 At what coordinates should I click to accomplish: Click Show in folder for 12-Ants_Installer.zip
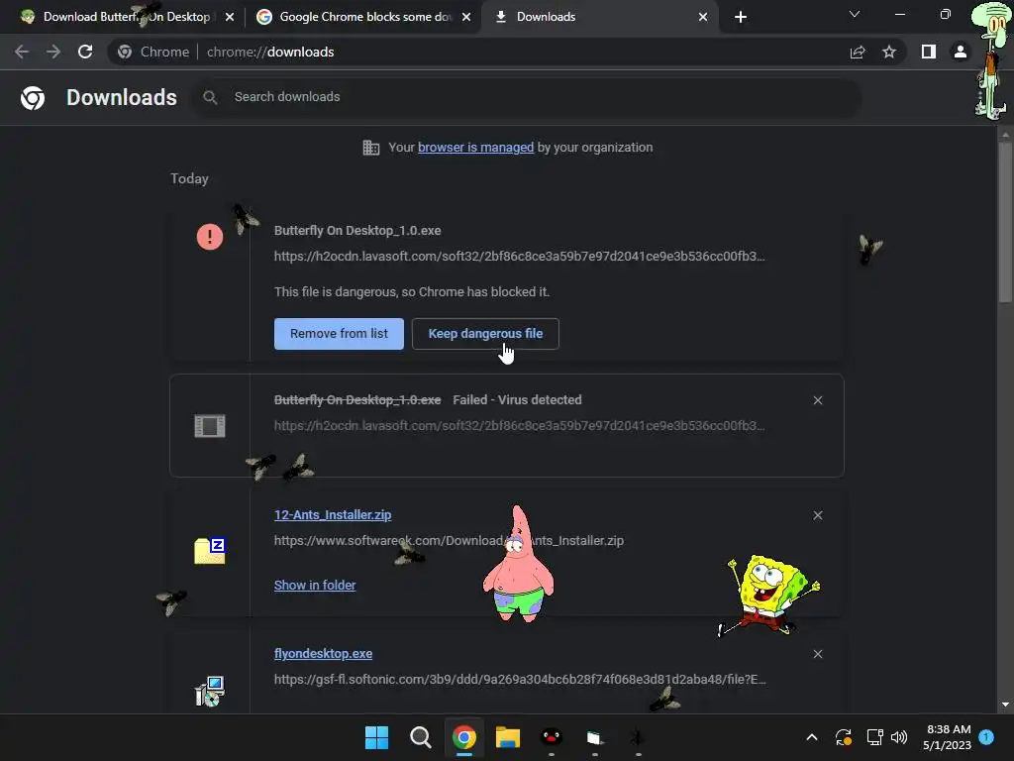tap(315, 585)
